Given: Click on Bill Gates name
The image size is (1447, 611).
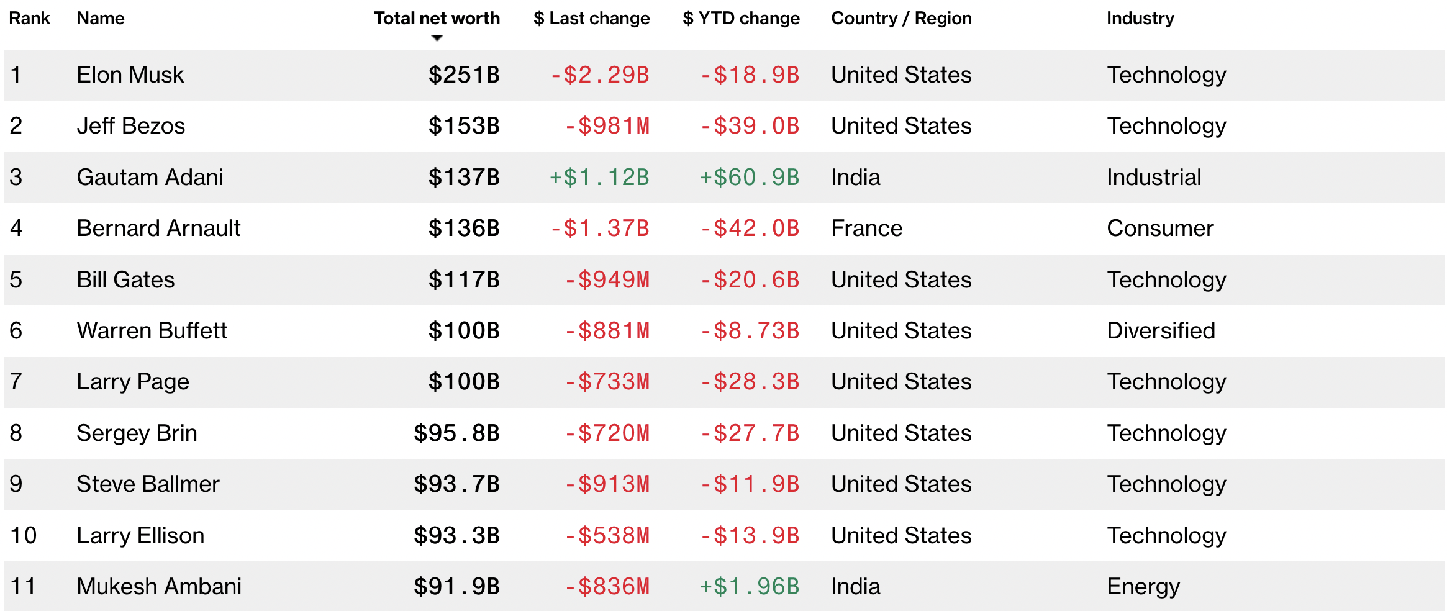Looking at the screenshot, I should [125, 280].
